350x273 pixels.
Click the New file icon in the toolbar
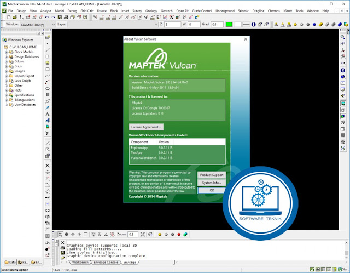pos(9,17)
